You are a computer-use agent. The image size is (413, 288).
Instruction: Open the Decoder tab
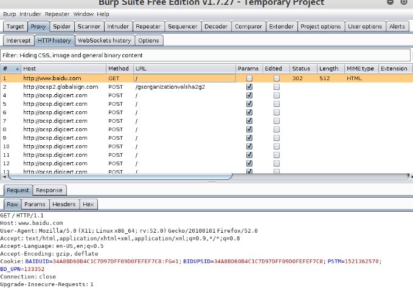click(216, 27)
